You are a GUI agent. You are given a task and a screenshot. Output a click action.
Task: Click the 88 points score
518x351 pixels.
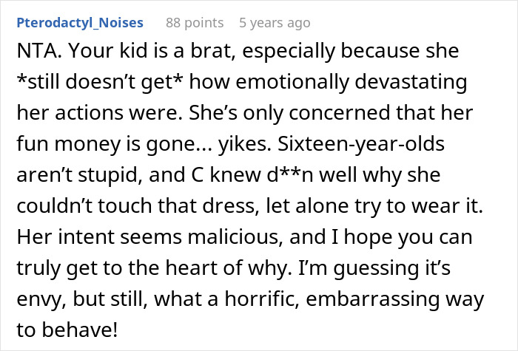(x=193, y=23)
